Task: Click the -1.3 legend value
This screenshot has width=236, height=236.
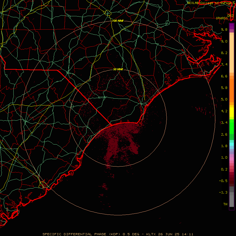Action: point(223,192)
